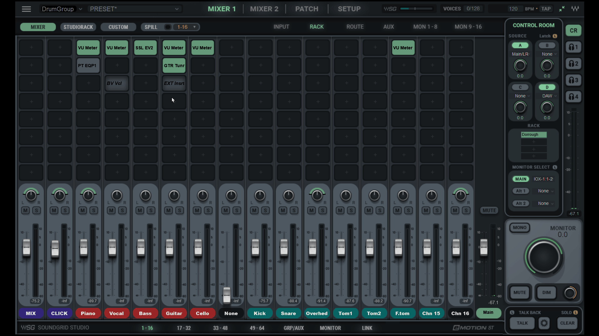Select headphone monitor 1 icon
599x336 pixels.
573,47
